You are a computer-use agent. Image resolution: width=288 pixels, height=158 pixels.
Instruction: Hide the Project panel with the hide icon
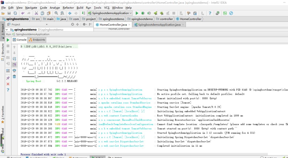[x=90, y=24]
